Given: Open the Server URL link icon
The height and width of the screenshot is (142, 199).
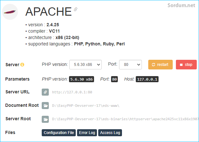Looking at the screenshot, I should pyautogui.click(x=45, y=92).
